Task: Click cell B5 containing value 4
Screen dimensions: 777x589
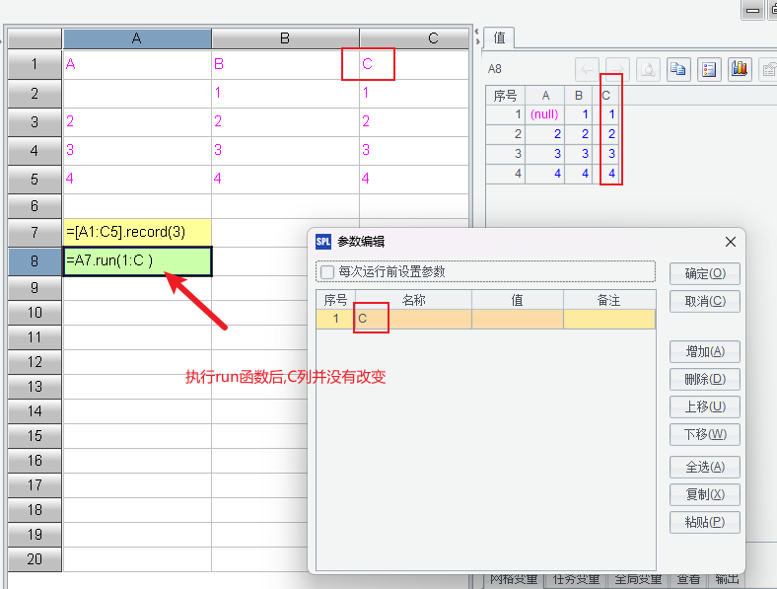Action: [x=285, y=179]
